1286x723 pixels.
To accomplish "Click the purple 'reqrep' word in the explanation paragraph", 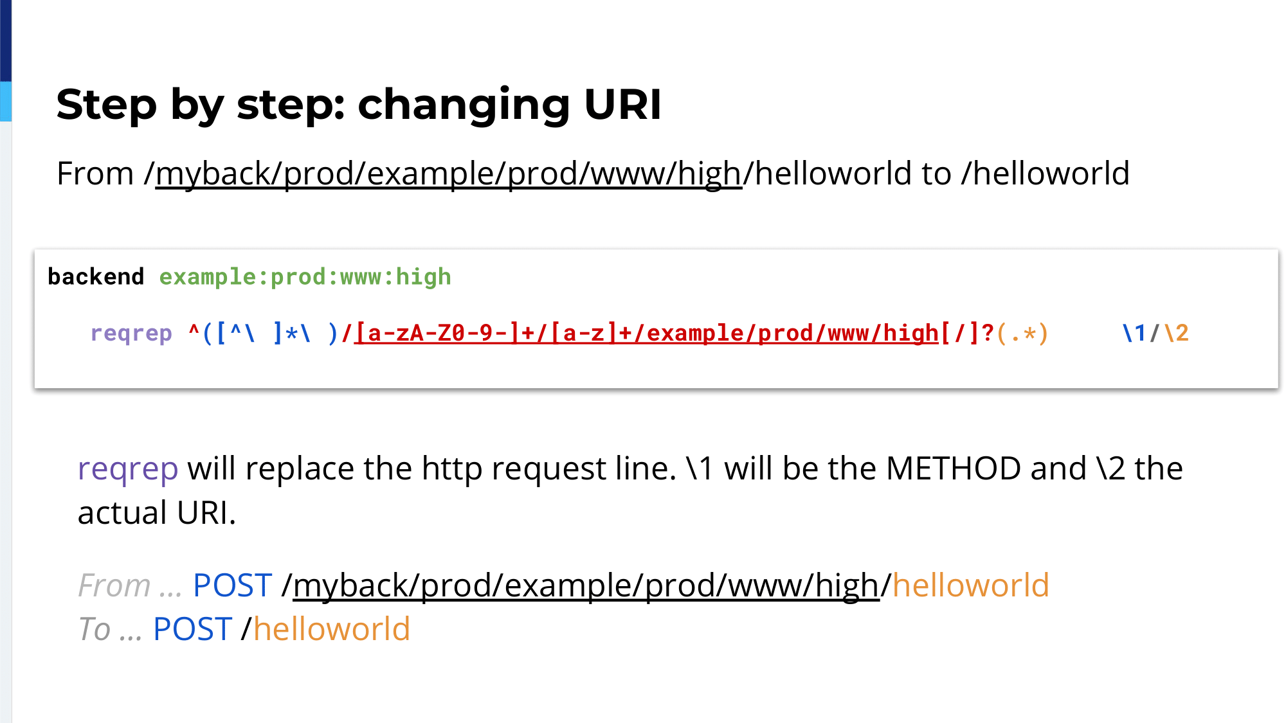I will point(127,469).
